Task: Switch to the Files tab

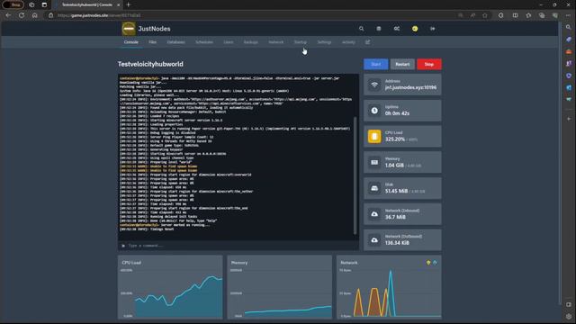Action: coord(152,42)
